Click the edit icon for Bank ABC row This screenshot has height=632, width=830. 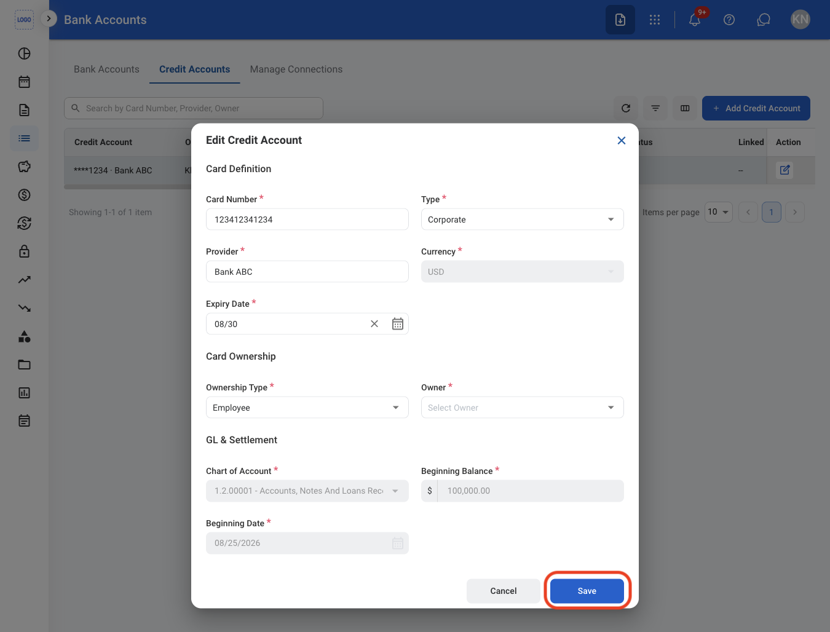[785, 170]
